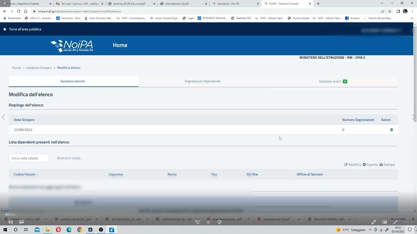Image resolution: width=417 pixels, height=234 pixels.
Task: Open Gestione Scioperi breadcrumb link
Action: 39,68
